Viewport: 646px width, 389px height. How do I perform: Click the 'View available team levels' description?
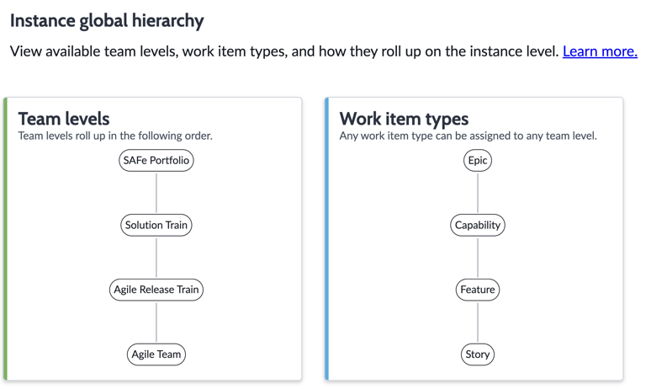pyautogui.click(x=284, y=51)
